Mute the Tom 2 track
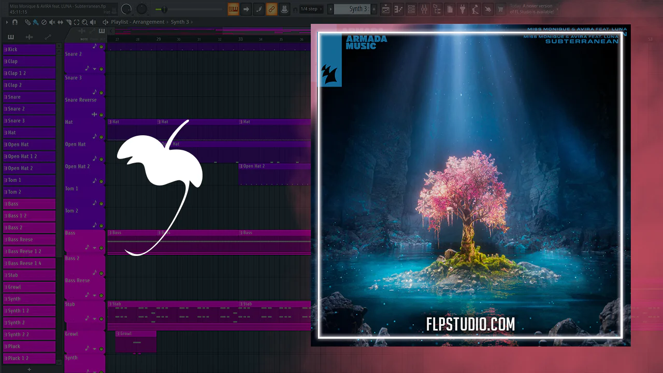This screenshot has width=663, height=373. (x=102, y=225)
